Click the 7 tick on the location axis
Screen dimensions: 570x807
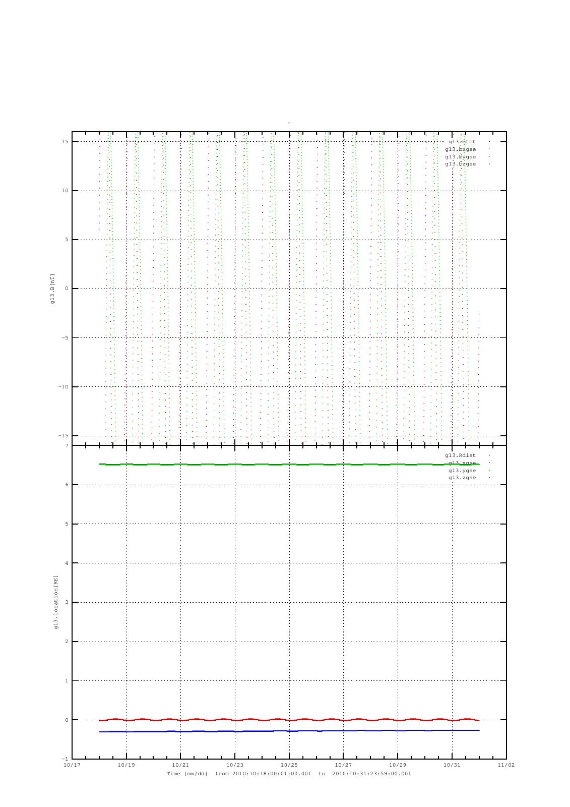click(x=67, y=446)
